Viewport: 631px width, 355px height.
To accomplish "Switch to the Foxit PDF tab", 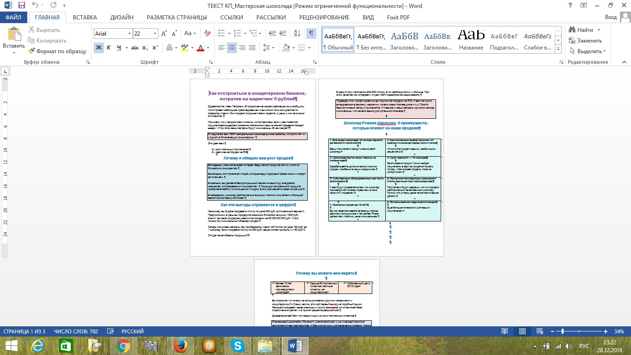I will pyautogui.click(x=398, y=17).
